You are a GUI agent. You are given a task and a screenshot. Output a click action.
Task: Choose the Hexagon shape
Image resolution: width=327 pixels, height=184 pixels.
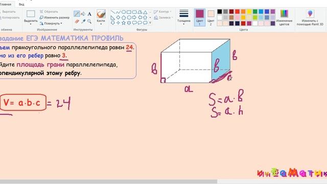click(129, 17)
